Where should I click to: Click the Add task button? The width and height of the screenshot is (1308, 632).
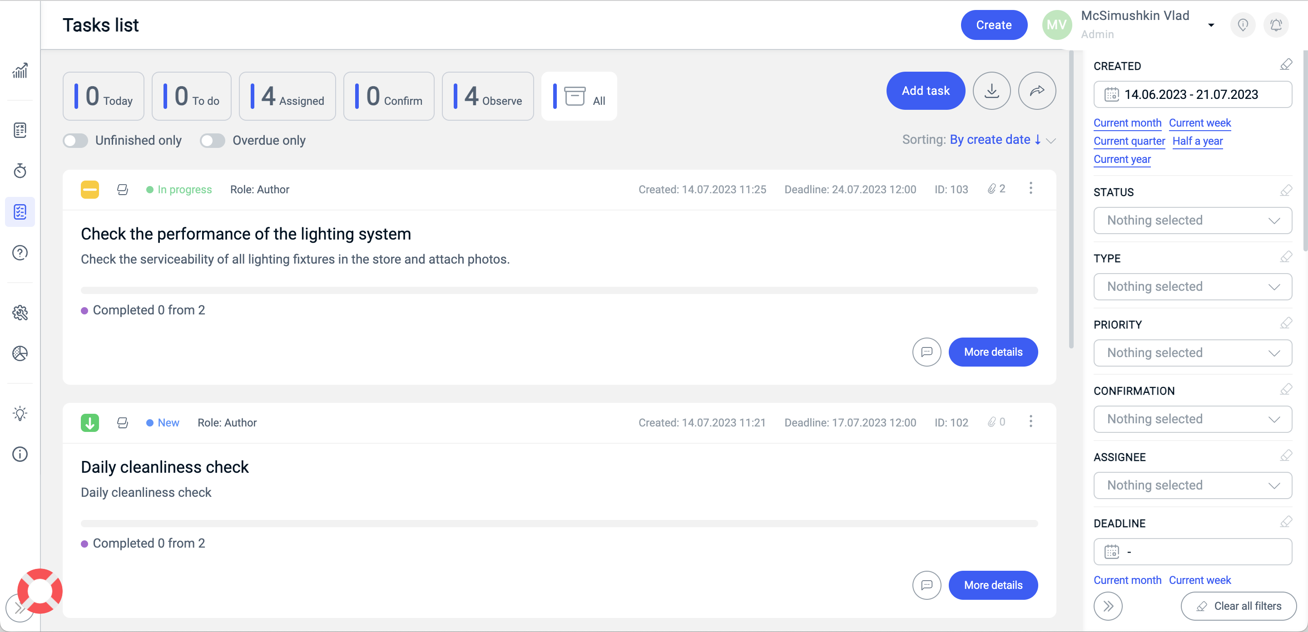click(925, 91)
